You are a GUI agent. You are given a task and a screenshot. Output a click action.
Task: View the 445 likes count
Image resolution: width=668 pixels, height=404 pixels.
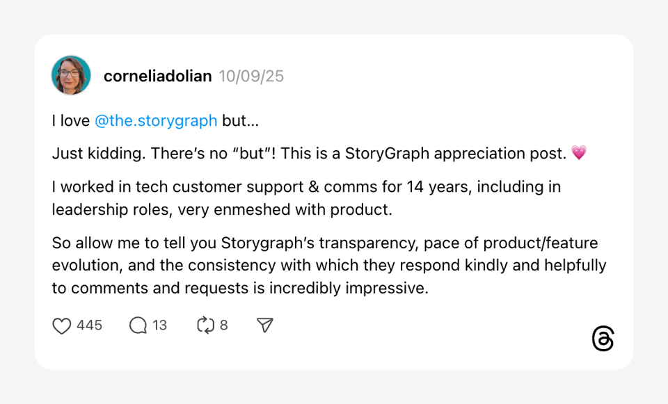click(89, 325)
